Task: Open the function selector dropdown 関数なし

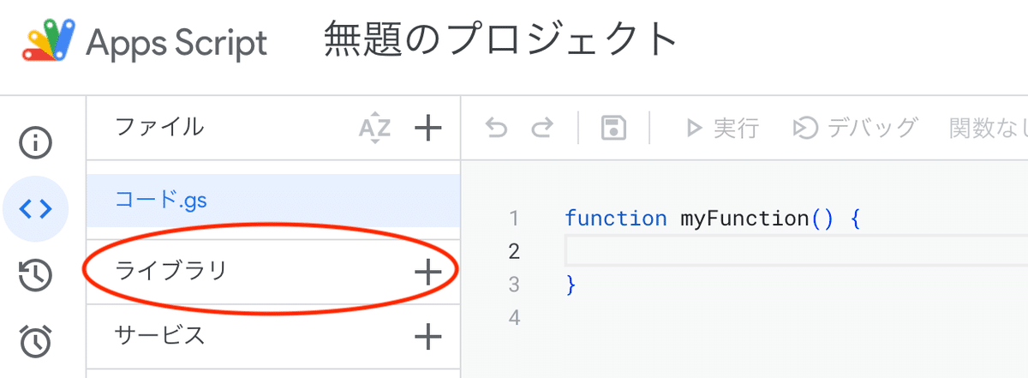Action: tap(987, 129)
